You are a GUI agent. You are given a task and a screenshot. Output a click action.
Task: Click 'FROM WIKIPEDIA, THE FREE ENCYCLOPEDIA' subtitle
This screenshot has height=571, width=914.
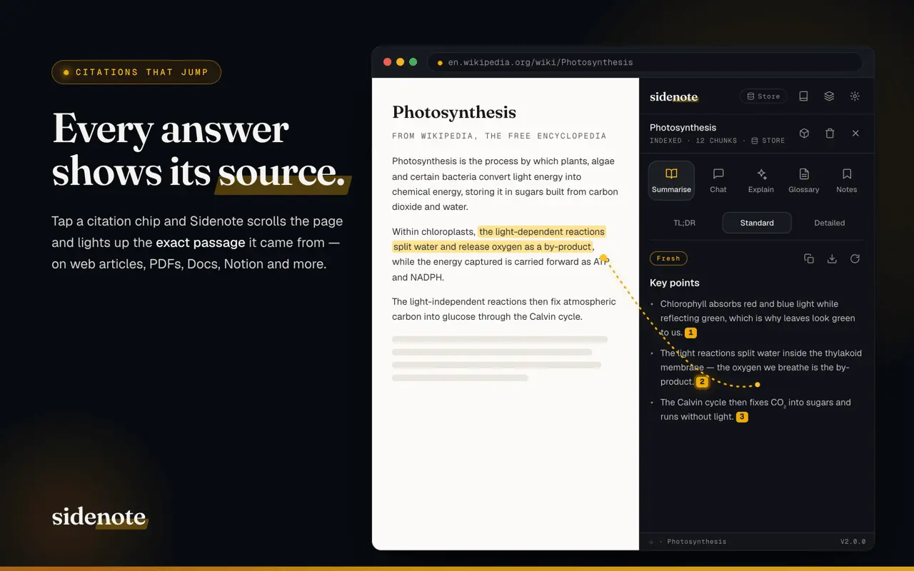pos(499,136)
